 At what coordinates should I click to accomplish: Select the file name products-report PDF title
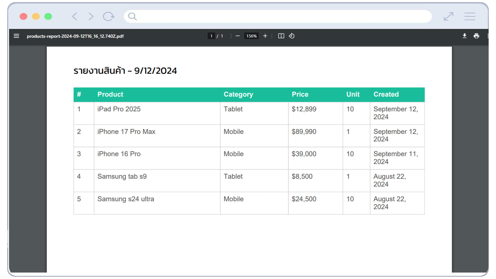tap(75, 36)
